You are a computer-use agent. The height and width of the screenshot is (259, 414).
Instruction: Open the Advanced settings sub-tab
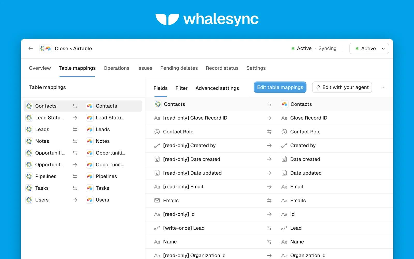(217, 88)
